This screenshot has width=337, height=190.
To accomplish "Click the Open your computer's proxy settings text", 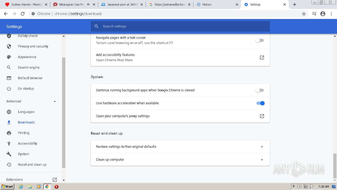I will pos(123,116).
